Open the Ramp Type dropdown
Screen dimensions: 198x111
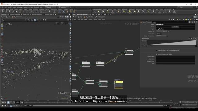(162, 31)
